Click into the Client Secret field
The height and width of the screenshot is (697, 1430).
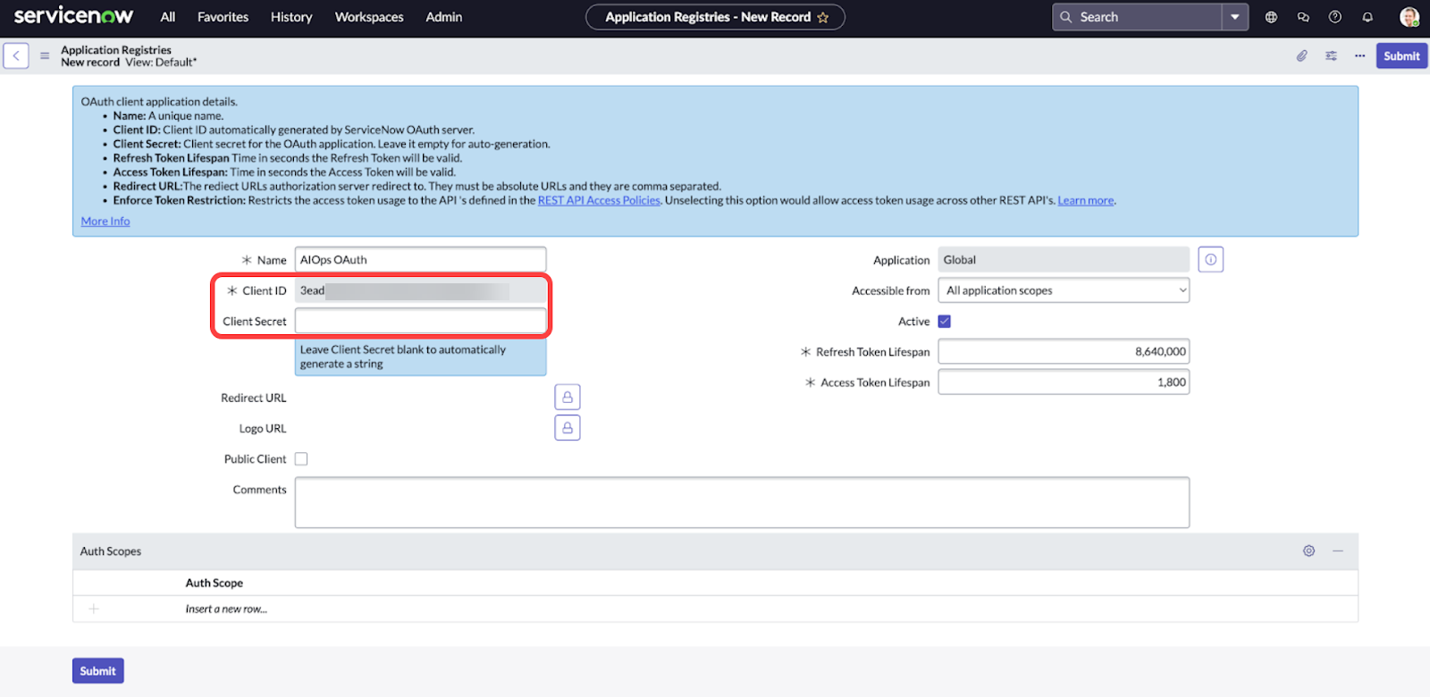click(420, 321)
